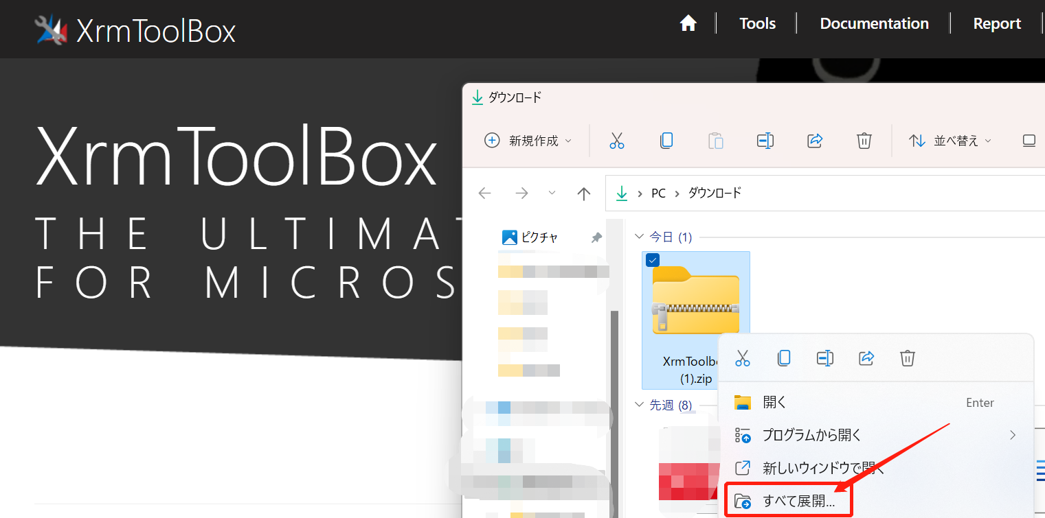Image resolution: width=1045 pixels, height=518 pixels.
Task: Unpin ピクチャ via its pin icon
Action: coord(596,237)
